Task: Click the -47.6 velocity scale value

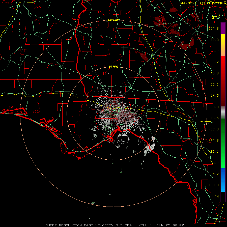Action: coord(214,140)
